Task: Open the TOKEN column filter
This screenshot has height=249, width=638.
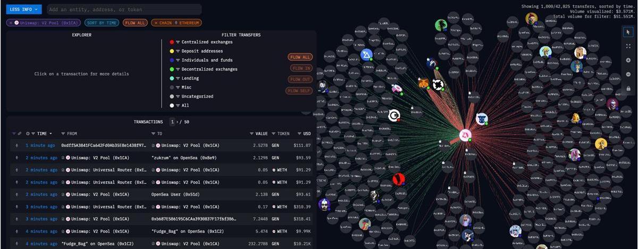Action: (274, 133)
